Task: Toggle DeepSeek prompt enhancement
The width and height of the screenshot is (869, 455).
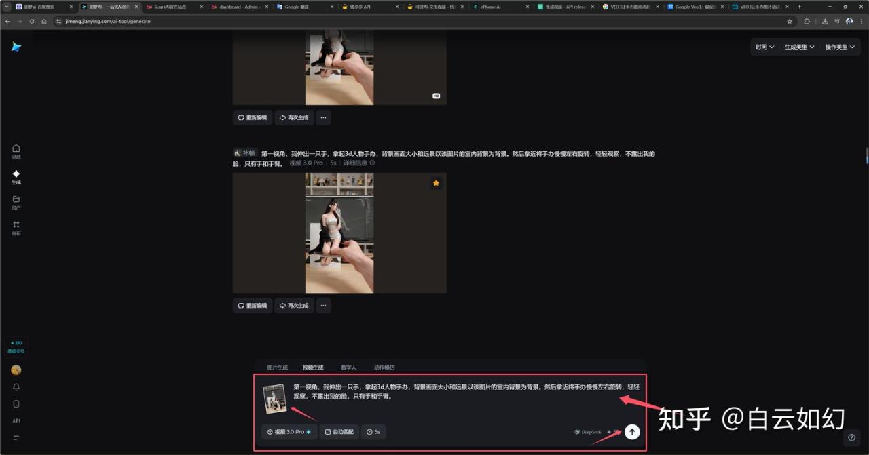Action: point(587,432)
